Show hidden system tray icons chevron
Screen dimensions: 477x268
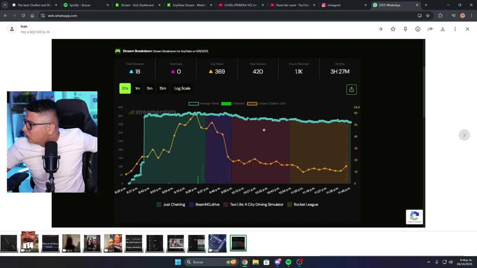(x=429, y=262)
